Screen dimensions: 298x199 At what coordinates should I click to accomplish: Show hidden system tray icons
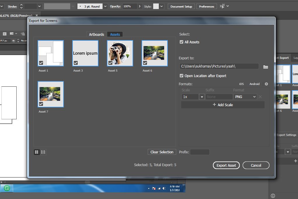(149, 188)
